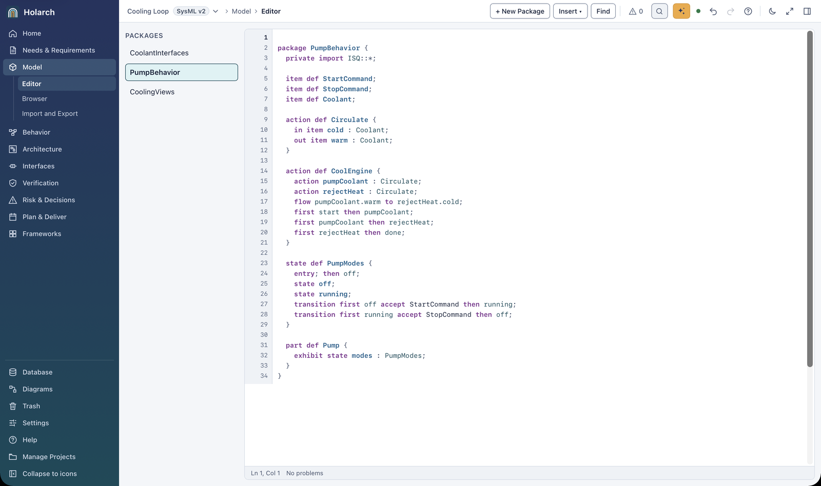Select the CoolantInterfaces package

tap(182, 53)
